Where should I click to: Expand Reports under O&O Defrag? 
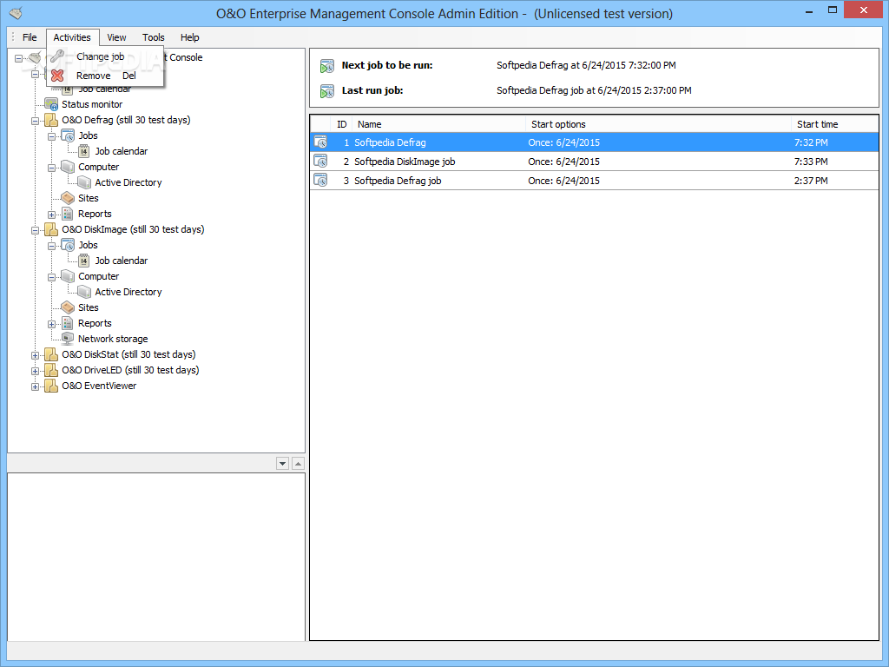(x=51, y=215)
